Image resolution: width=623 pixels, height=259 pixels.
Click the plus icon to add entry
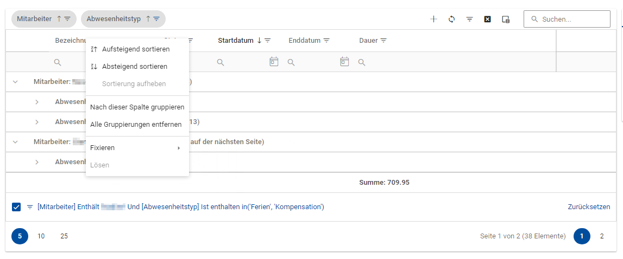pos(433,19)
